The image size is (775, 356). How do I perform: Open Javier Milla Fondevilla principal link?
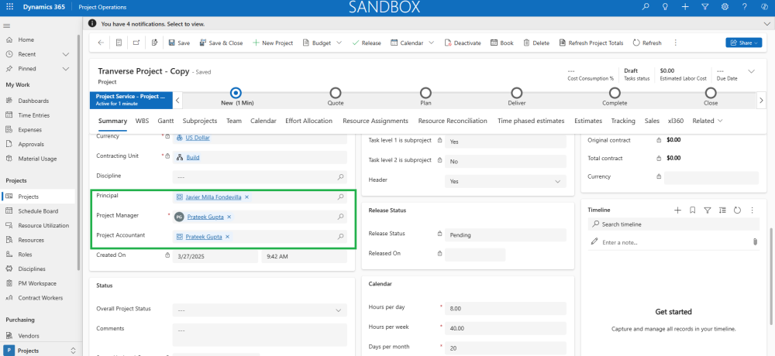214,197
